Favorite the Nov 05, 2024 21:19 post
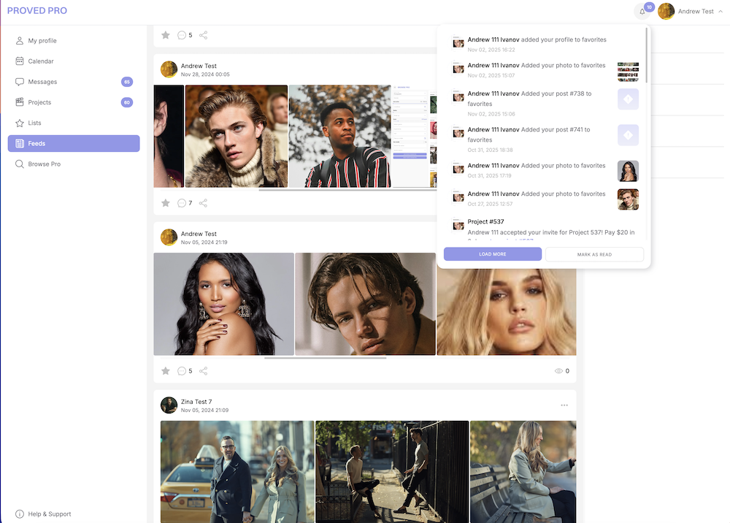The height and width of the screenshot is (523, 730). (166, 371)
